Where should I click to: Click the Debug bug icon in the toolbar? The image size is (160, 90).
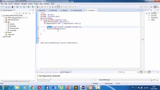click(x=24, y=7)
